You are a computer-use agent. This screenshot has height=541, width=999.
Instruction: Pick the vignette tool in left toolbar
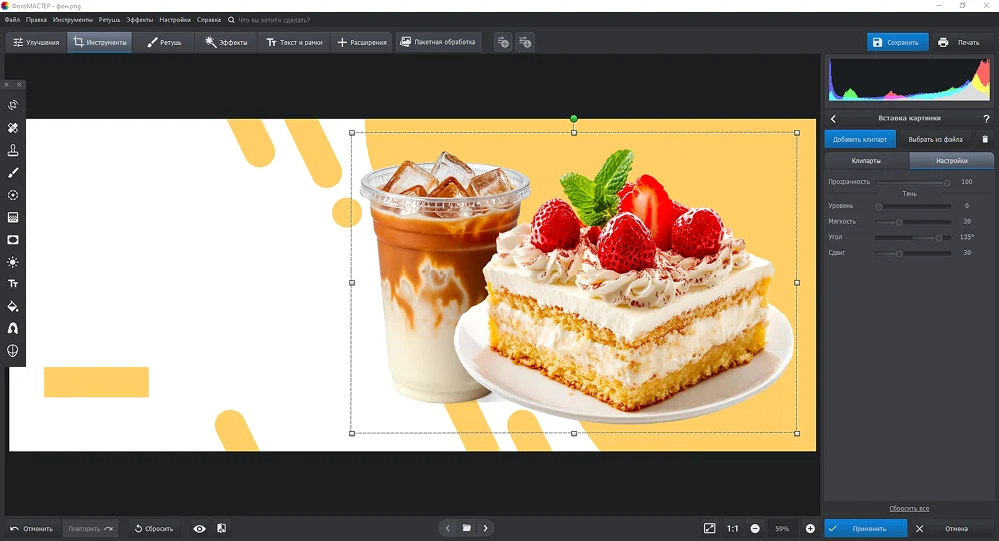(x=13, y=240)
